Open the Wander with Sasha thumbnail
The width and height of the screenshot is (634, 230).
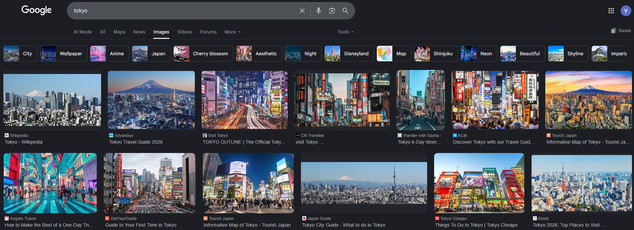420,100
